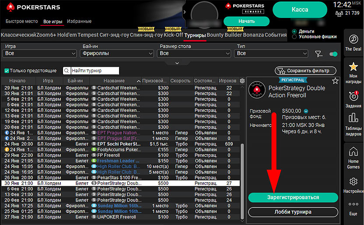Click table column settings gear icon
Viewport: 364px width, 225px height.
click(242, 81)
